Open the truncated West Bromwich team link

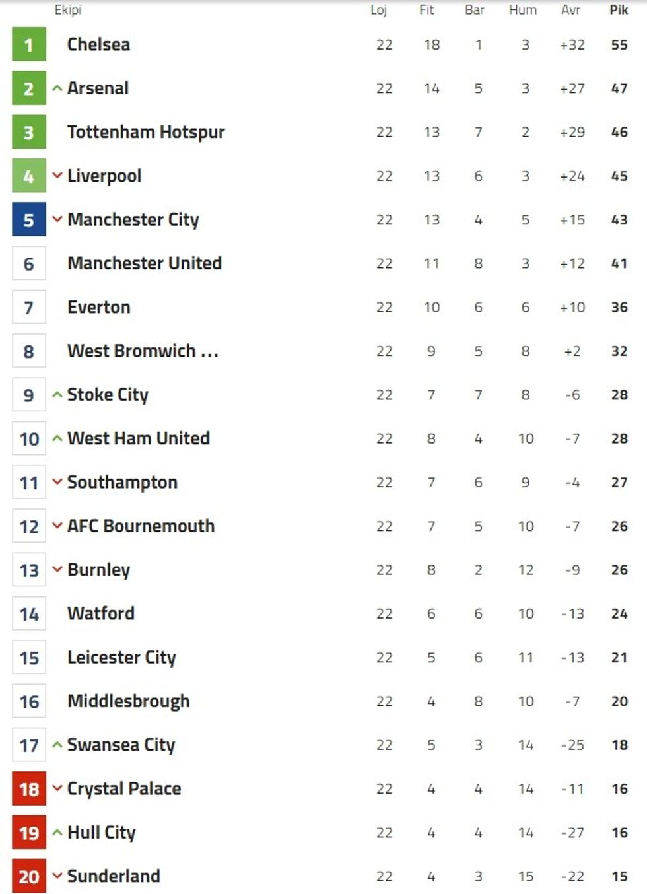pos(143,351)
